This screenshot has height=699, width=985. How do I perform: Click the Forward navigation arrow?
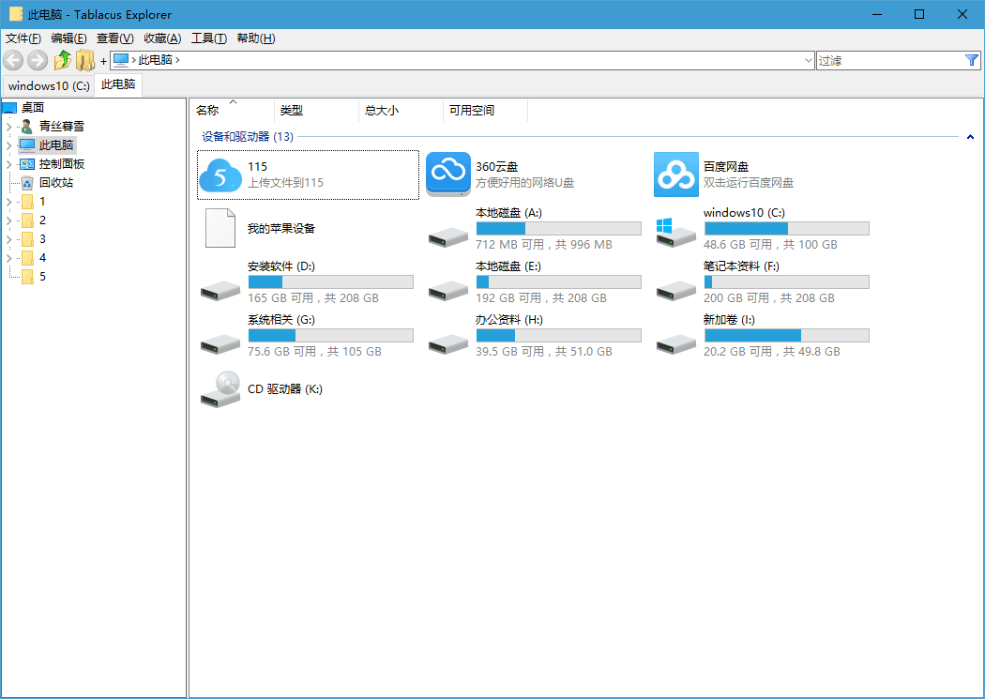click(38, 60)
